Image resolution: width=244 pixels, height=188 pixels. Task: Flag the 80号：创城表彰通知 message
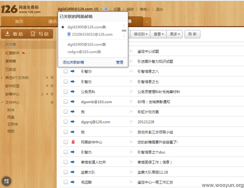pos(131,102)
